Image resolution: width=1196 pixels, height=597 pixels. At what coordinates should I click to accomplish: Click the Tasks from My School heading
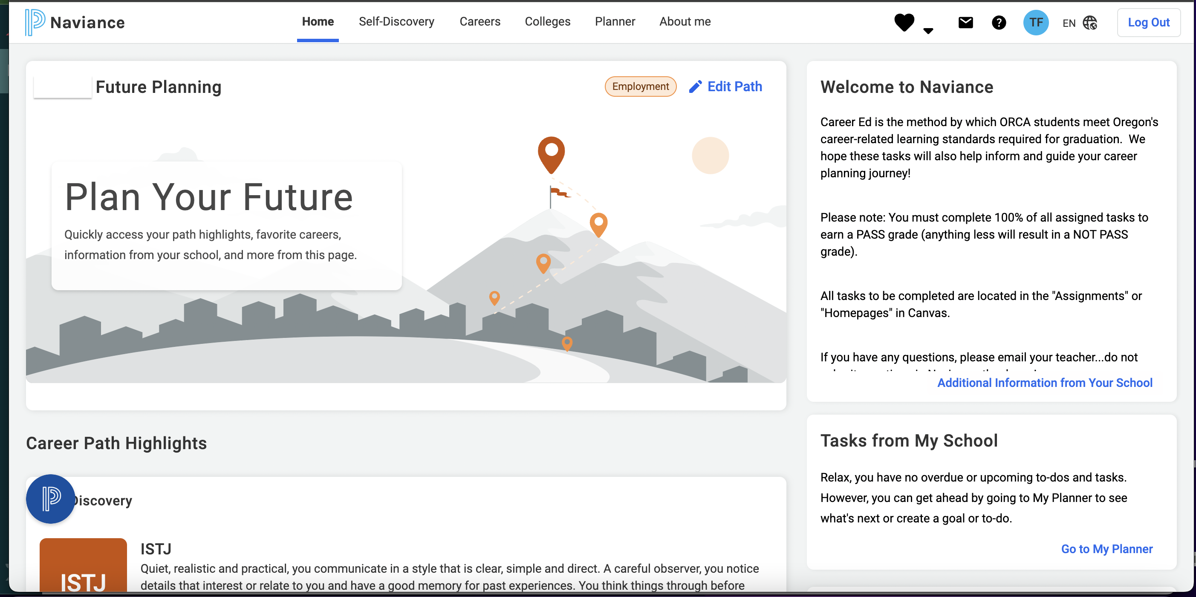tap(909, 441)
